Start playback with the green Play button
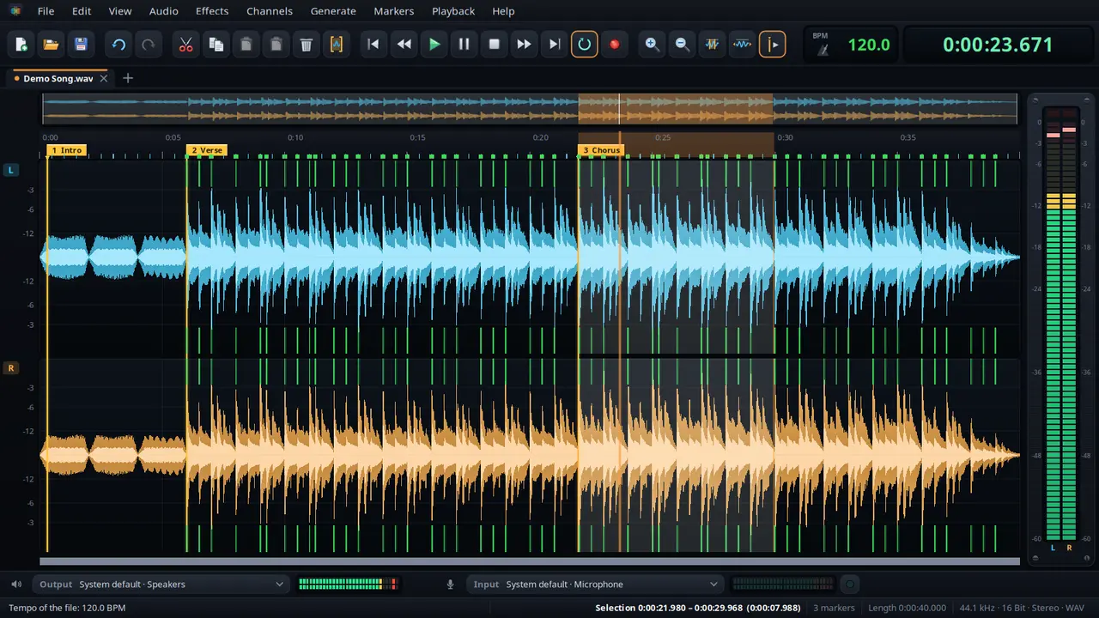The width and height of the screenshot is (1099, 618). coord(434,45)
